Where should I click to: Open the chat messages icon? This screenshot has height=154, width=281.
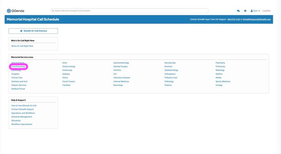click(x=238, y=11)
